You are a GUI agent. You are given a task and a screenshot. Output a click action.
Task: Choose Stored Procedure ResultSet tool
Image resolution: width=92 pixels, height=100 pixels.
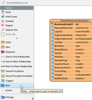[17, 76]
